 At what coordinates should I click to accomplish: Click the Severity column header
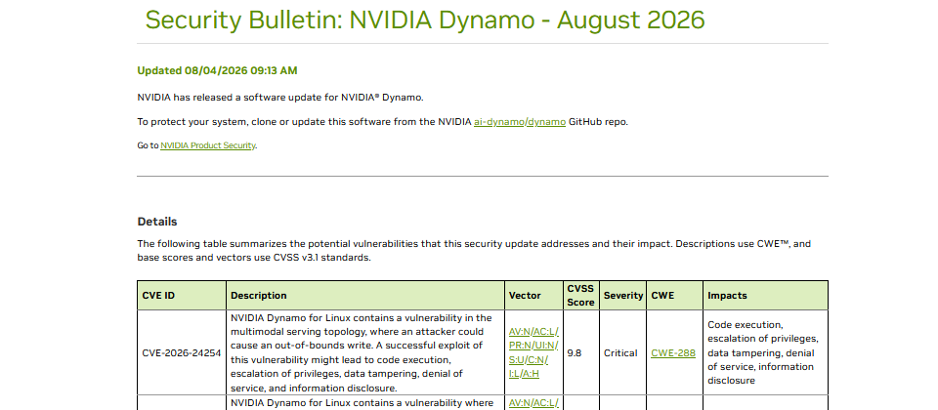[x=622, y=295]
